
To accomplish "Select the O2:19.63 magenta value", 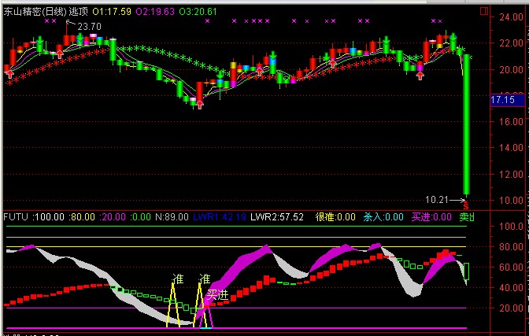I will [154, 13].
